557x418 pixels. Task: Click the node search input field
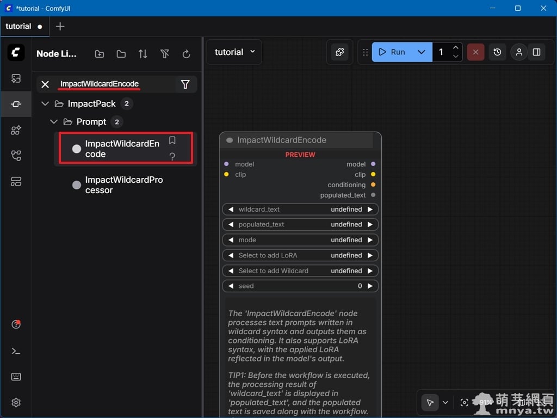click(x=114, y=84)
